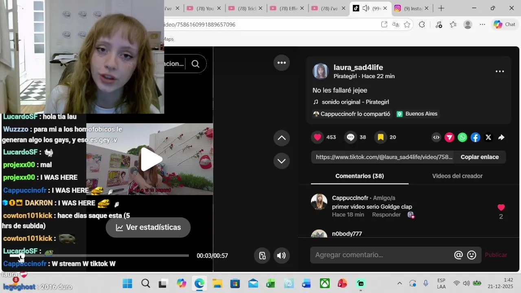Like Cappuccinofr's comment with heart icon
Image resolution: width=521 pixels, height=293 pixels.
click(x=501, y=208)
